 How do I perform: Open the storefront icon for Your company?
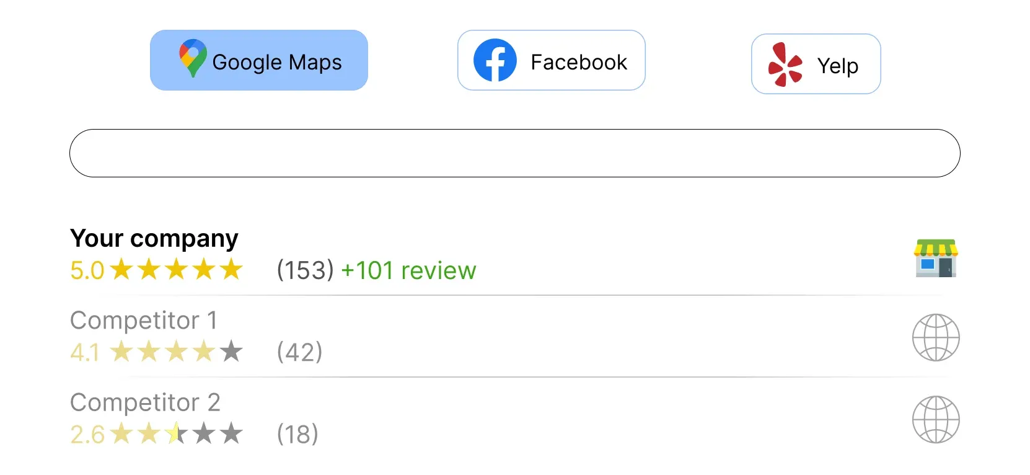pyautogui.click(x=936, y=259)
